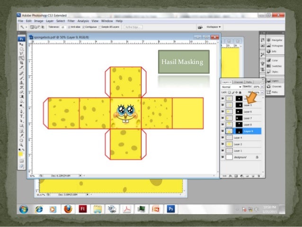Screen dimensions: 302x227
Task: Select the Crop tool
Action: [21, 63]
